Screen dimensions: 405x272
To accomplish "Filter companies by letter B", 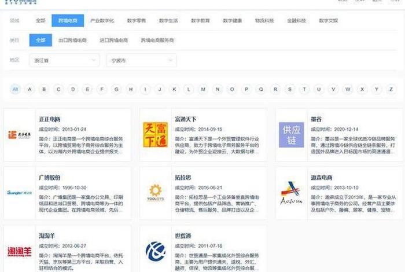I will 44,89.
